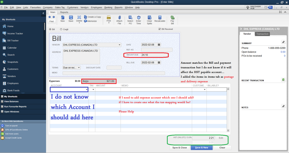Select the Credit radio button
The image size is (289, 153).
click(61, 29)
